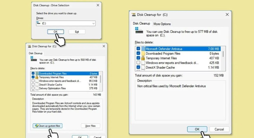Select Disk Cleanup tab in 577 MB window
This screenshot has width=254, height=138.
141,23
